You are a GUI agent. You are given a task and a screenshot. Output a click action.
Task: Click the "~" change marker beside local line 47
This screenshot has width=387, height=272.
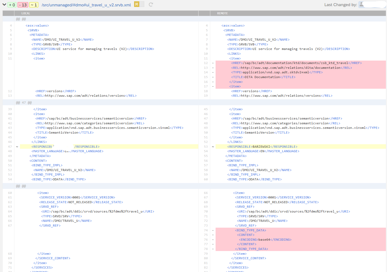click(x=17, y=146)
